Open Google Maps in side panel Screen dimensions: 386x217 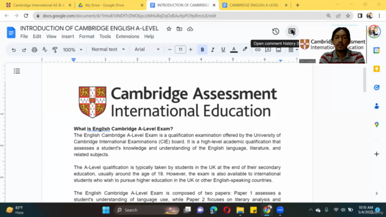point(376,125)
